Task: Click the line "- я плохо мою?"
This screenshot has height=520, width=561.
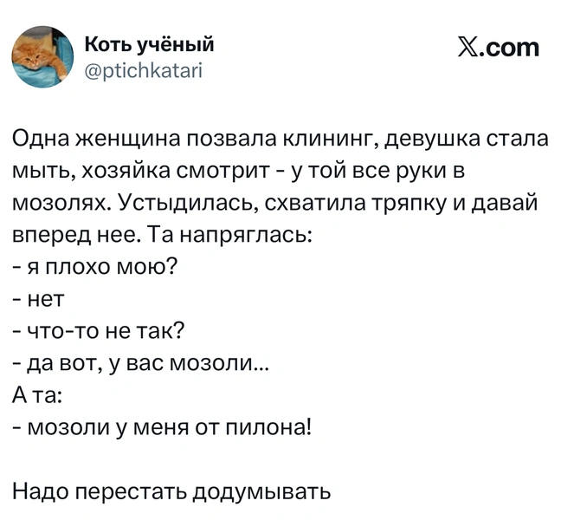Action: click(94, 266)
